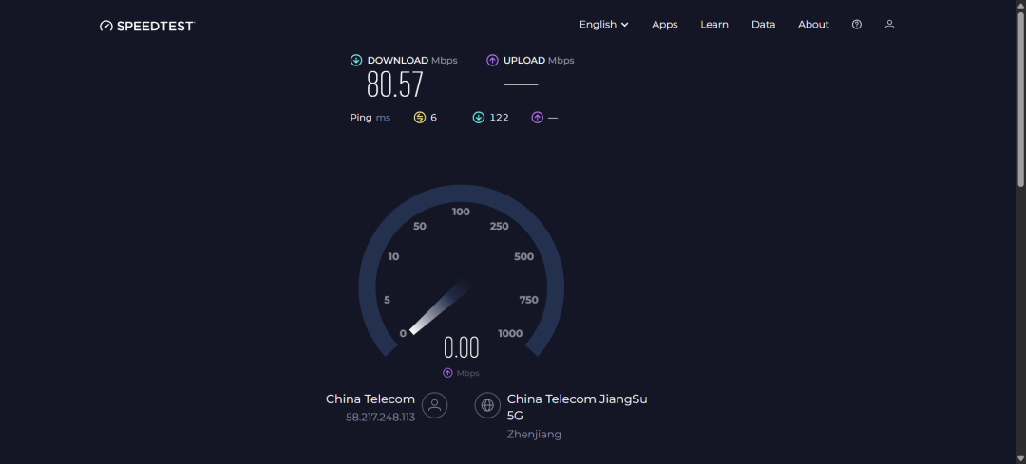
Task: Click China Telecom JiangSu 5G server name
Action: tap(578, 407)
